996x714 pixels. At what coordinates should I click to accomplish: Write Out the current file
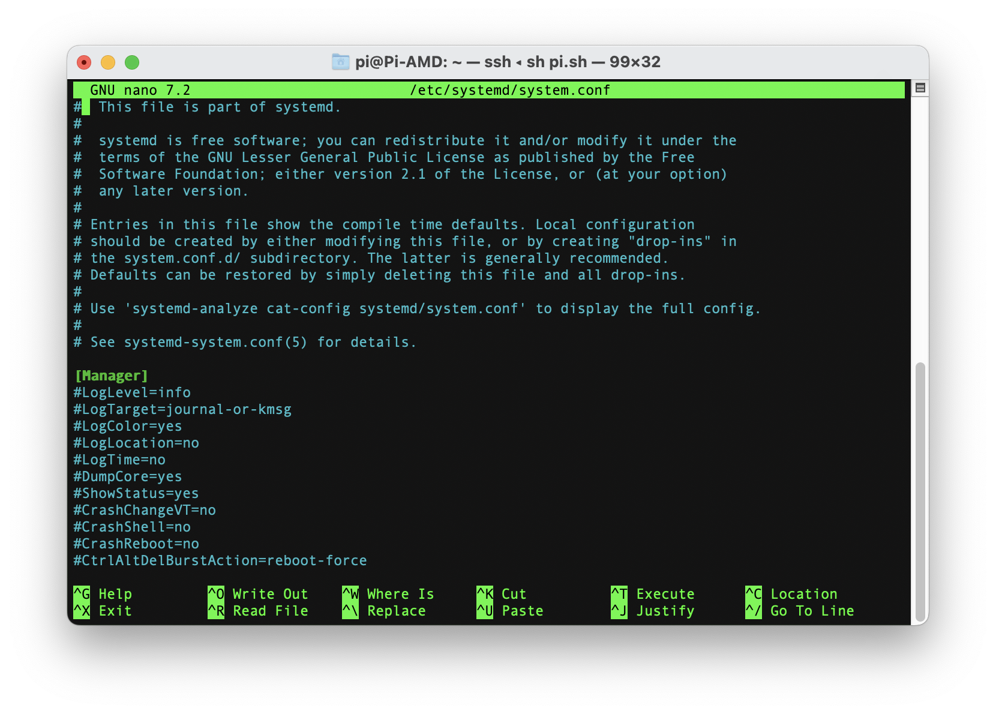tap(258, 594)
